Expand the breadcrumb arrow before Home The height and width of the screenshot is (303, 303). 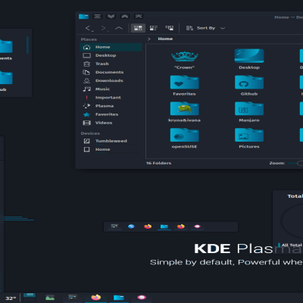click(149, 39)
